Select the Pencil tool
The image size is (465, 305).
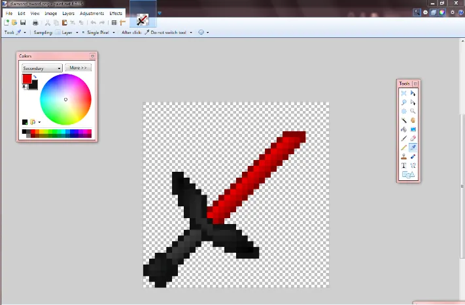[404, 148]
